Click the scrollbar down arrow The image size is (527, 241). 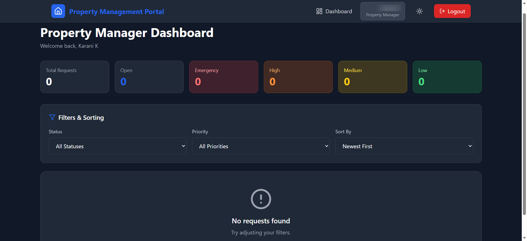click(524, 238)
